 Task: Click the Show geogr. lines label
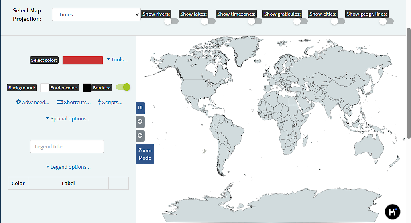click(367, 14)
